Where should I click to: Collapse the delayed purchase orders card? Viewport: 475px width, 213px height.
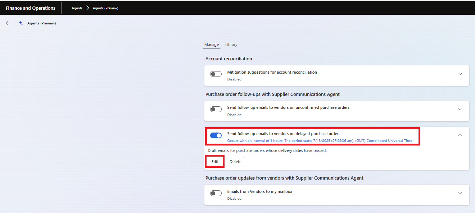[x=460, y=135]
